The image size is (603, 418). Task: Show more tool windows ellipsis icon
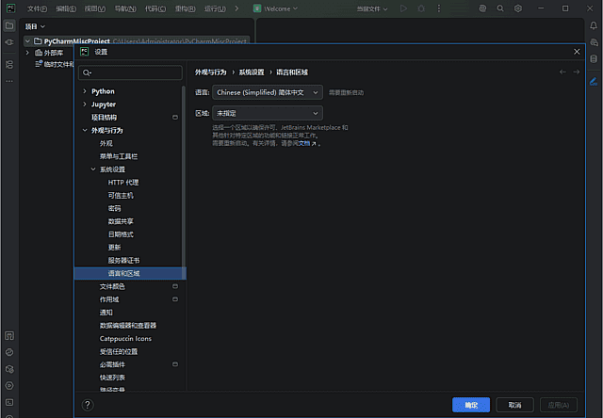pyautogui.click(x=9, y=81)
